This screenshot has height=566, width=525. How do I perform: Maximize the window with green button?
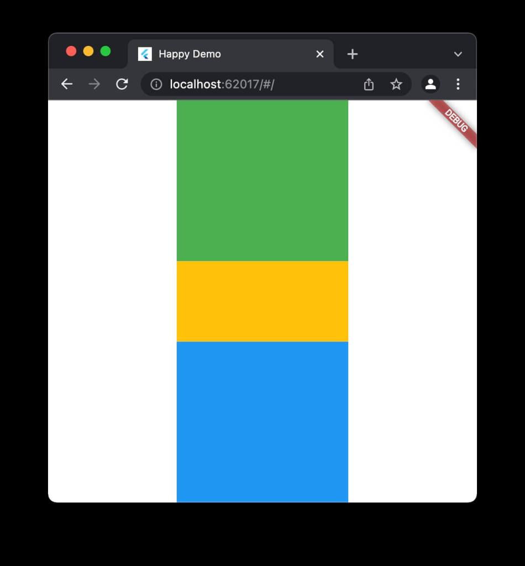pyautogui.click(x=106, y=51)
